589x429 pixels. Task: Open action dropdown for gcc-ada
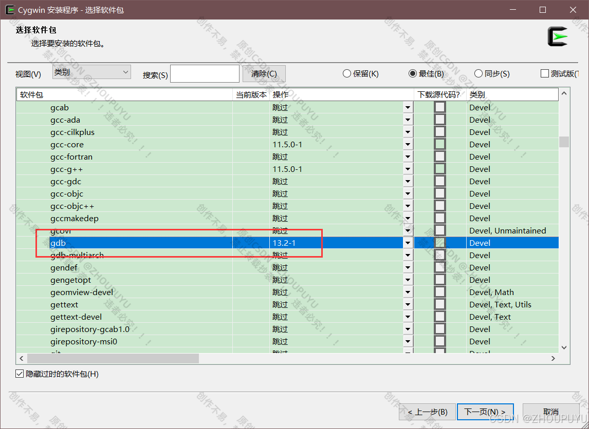(408, 120)
